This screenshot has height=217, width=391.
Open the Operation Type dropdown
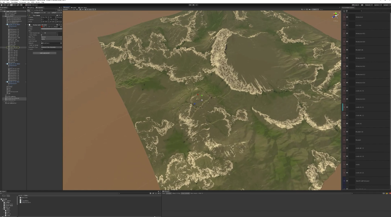51,47
